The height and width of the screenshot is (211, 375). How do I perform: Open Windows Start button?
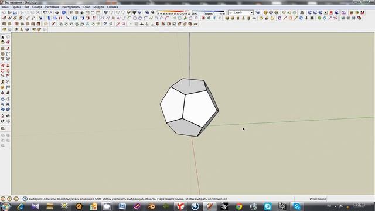(6, 206)
